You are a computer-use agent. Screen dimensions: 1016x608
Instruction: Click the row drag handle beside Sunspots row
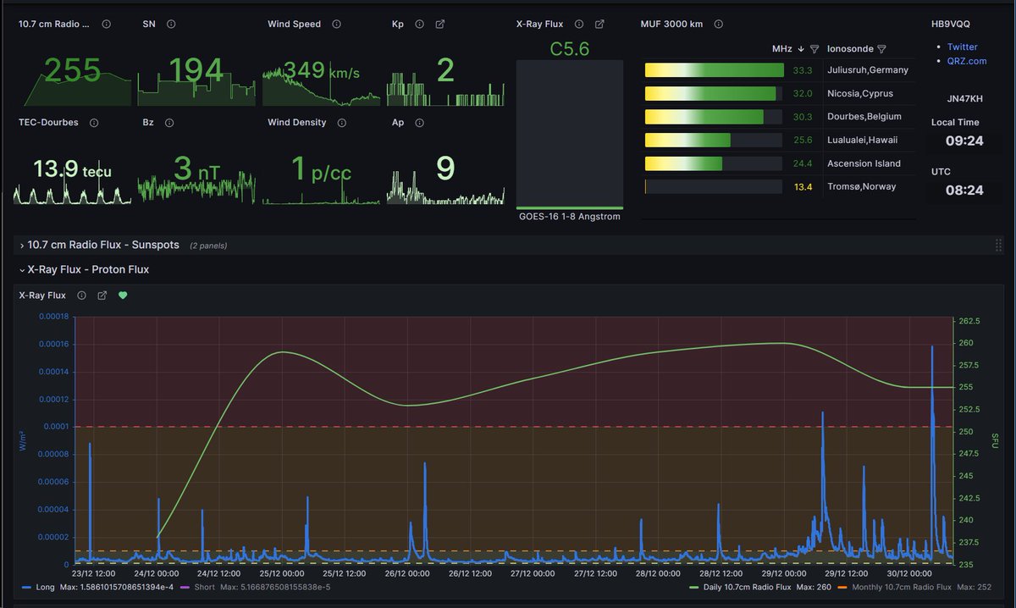click(x=999, y=246)
